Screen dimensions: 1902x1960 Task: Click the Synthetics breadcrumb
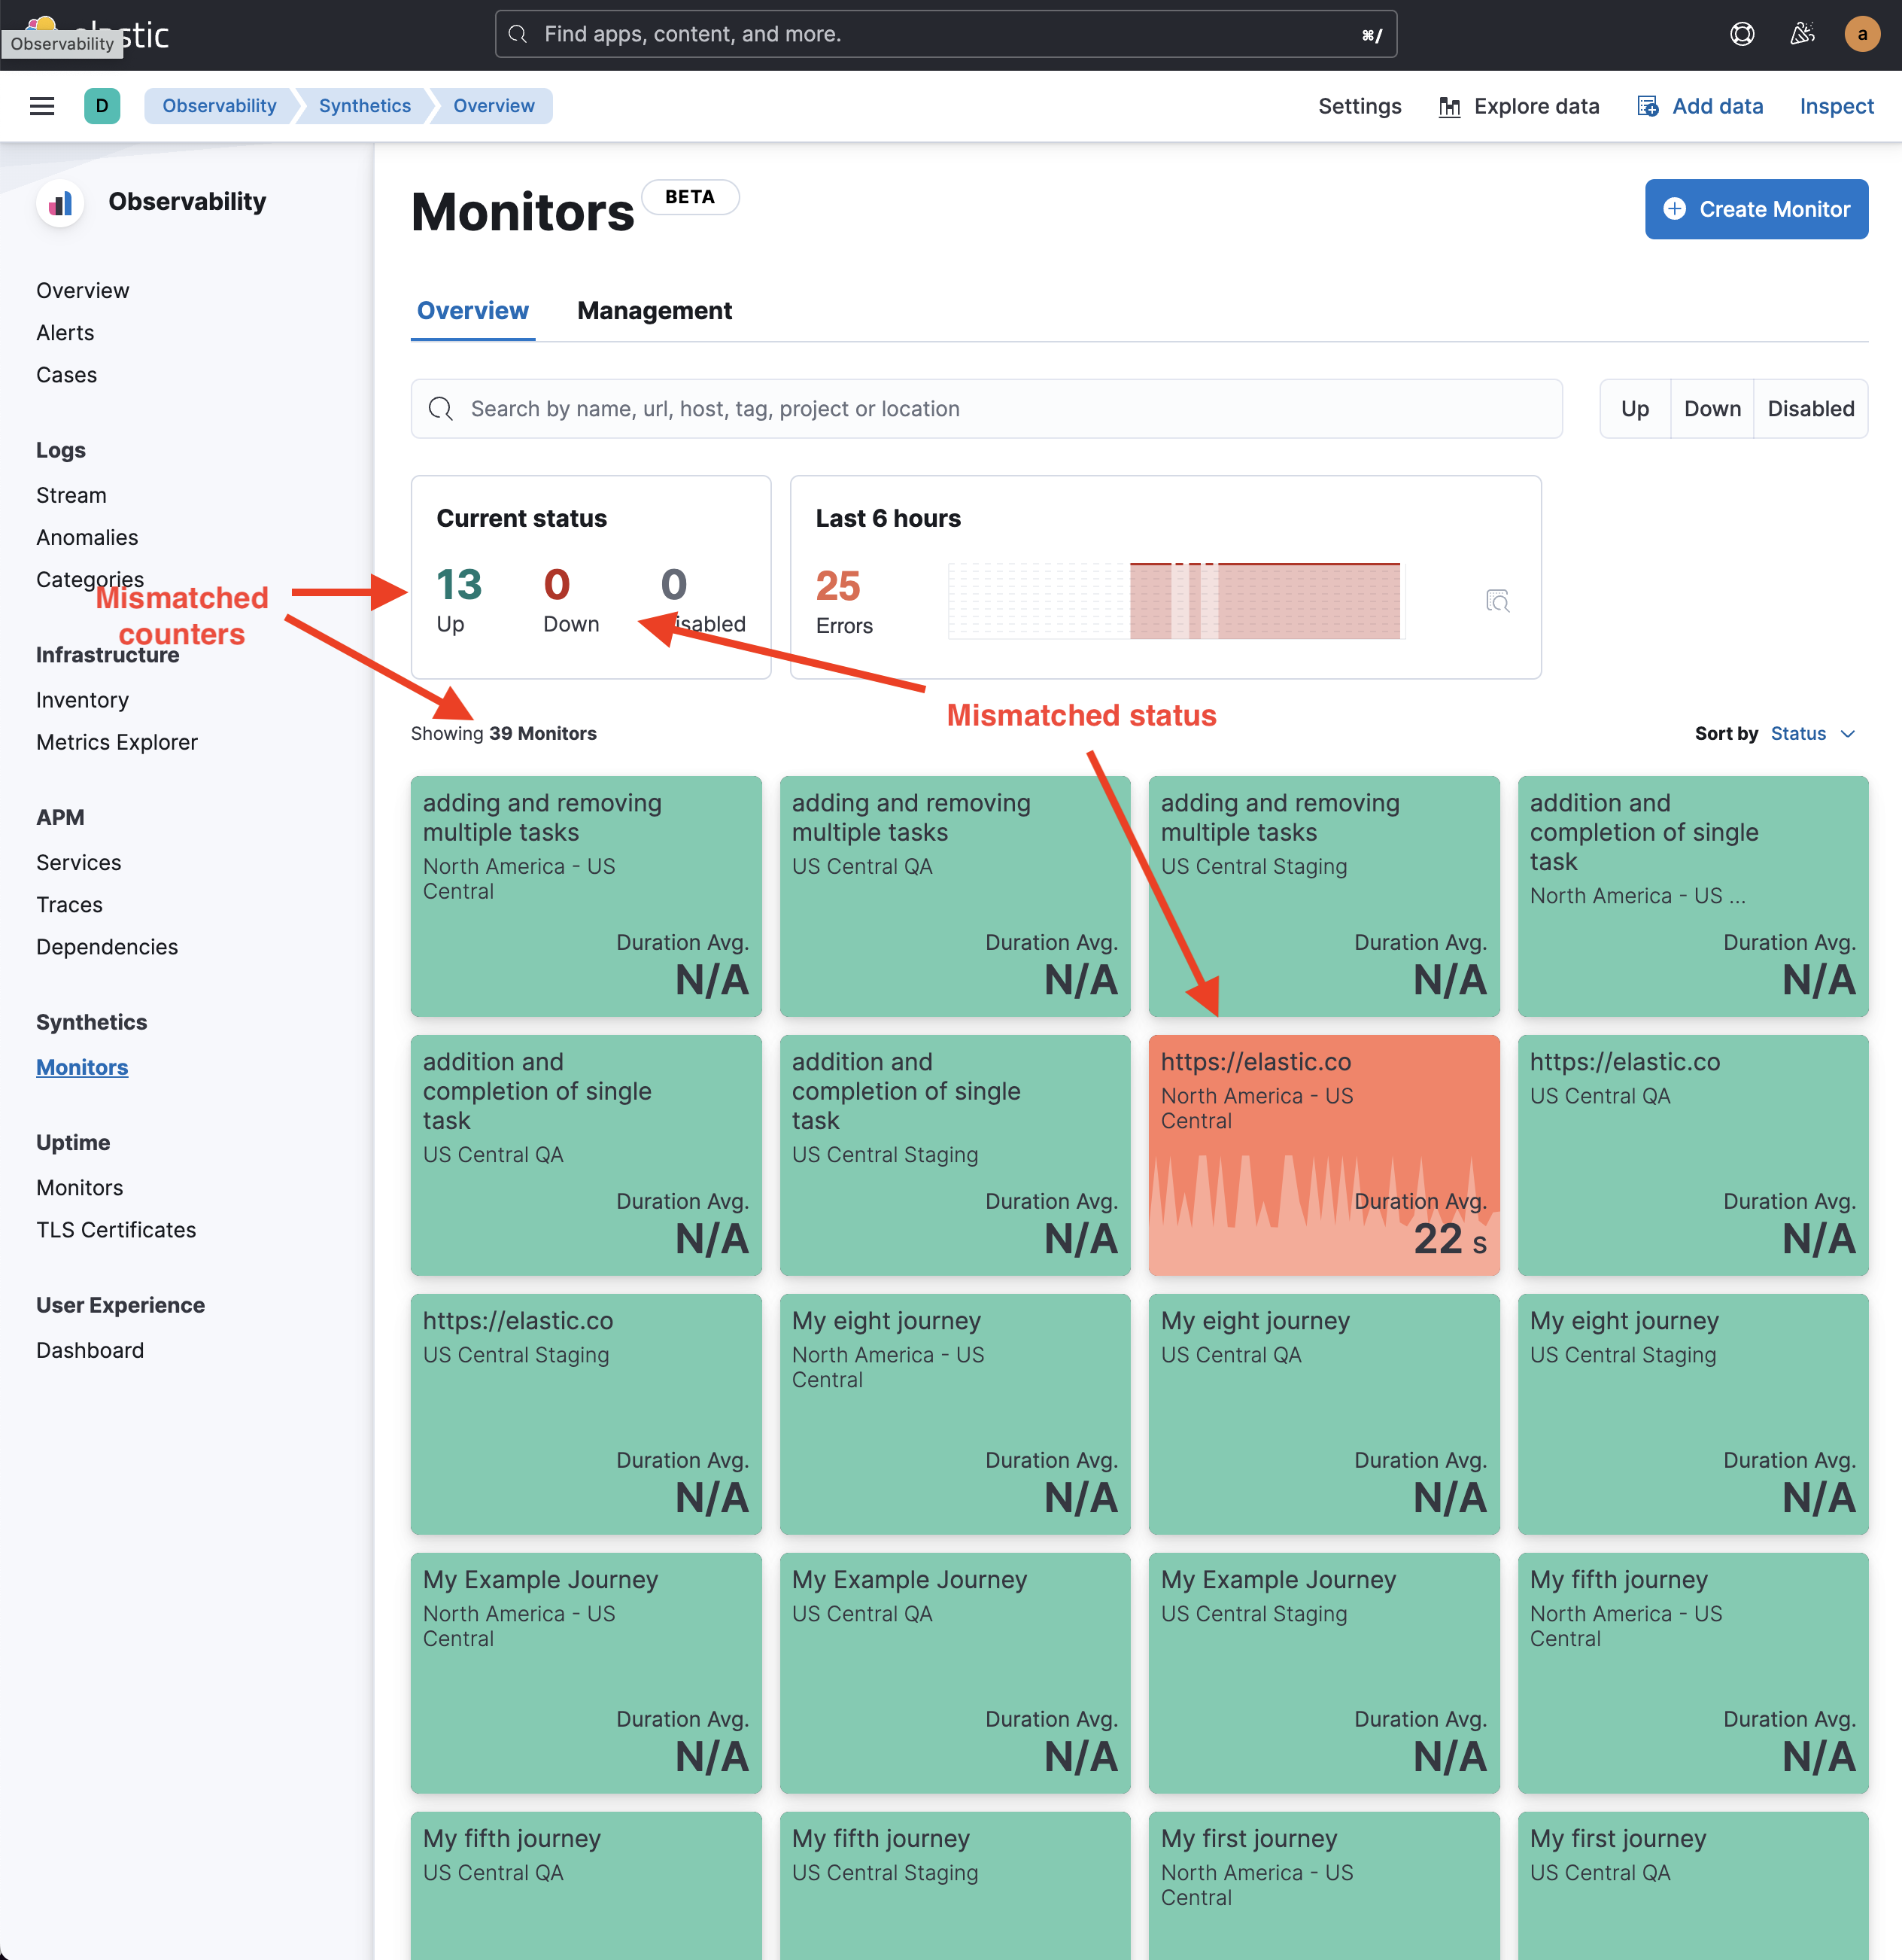click(x=365, y=106)
